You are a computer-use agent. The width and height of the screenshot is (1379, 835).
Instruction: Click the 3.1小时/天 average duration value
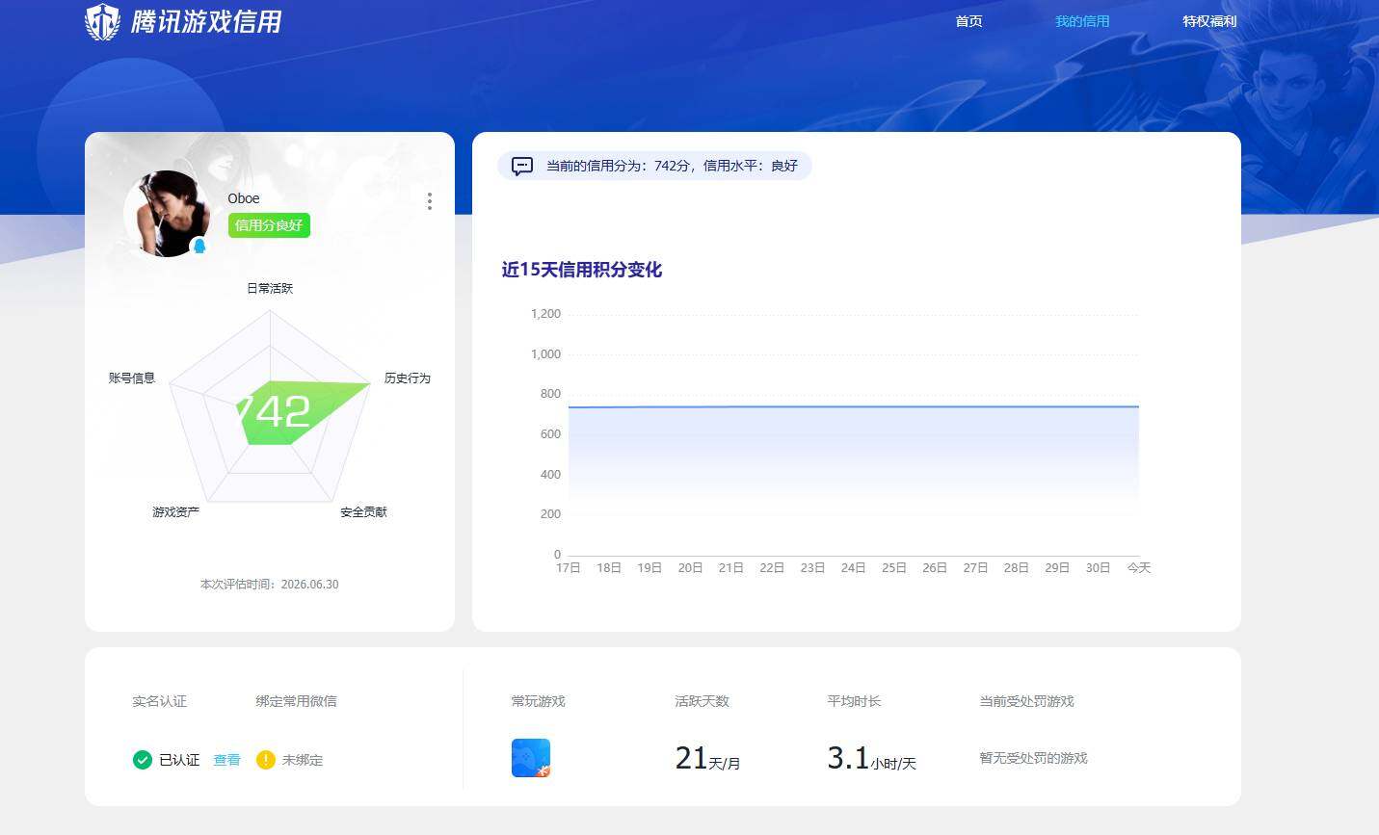[x=871, y=759]
